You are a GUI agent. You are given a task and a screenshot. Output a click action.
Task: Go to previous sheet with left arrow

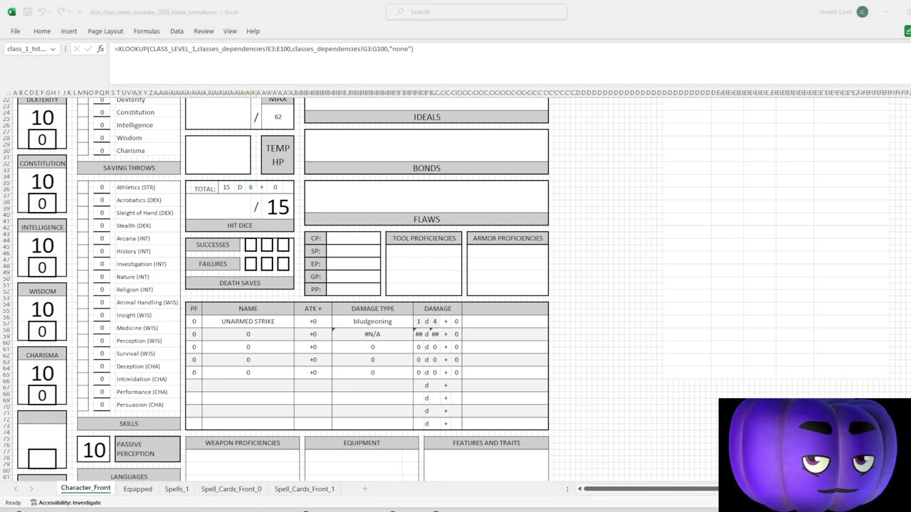pyautogui.click(x=16, y=489)
